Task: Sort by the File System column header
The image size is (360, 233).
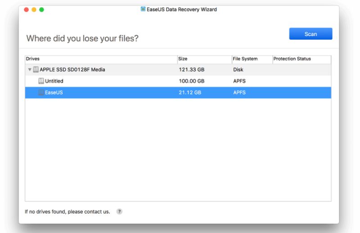Action: coord(252,59)
